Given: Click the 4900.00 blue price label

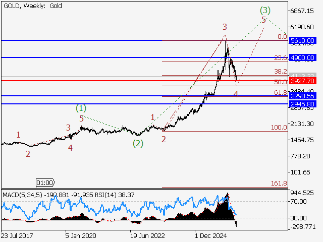Looking at the screenshot, I should [302, 57].
